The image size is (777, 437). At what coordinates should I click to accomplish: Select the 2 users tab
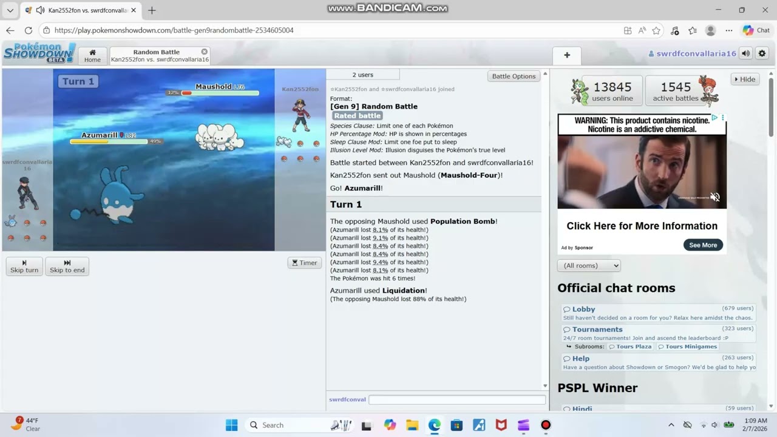coord(363,75)
